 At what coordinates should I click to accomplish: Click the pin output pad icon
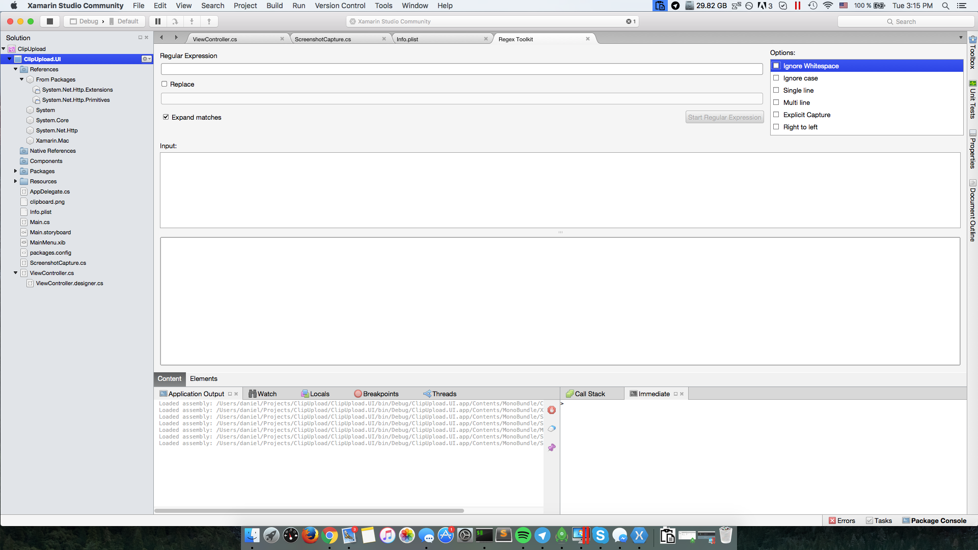pos(552,448)
